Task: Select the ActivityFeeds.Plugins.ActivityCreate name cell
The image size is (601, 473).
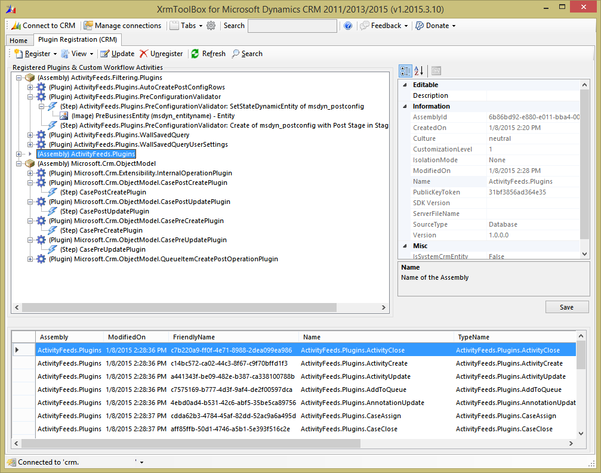Action: (x=376, y=363)
